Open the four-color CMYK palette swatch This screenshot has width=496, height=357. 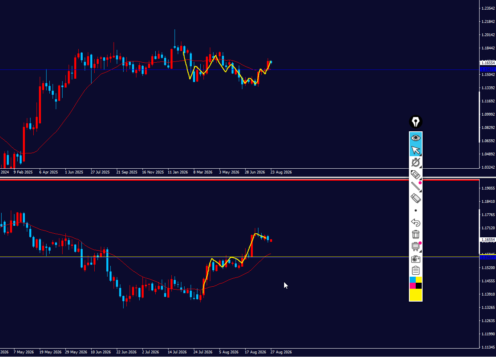point(416,283)
